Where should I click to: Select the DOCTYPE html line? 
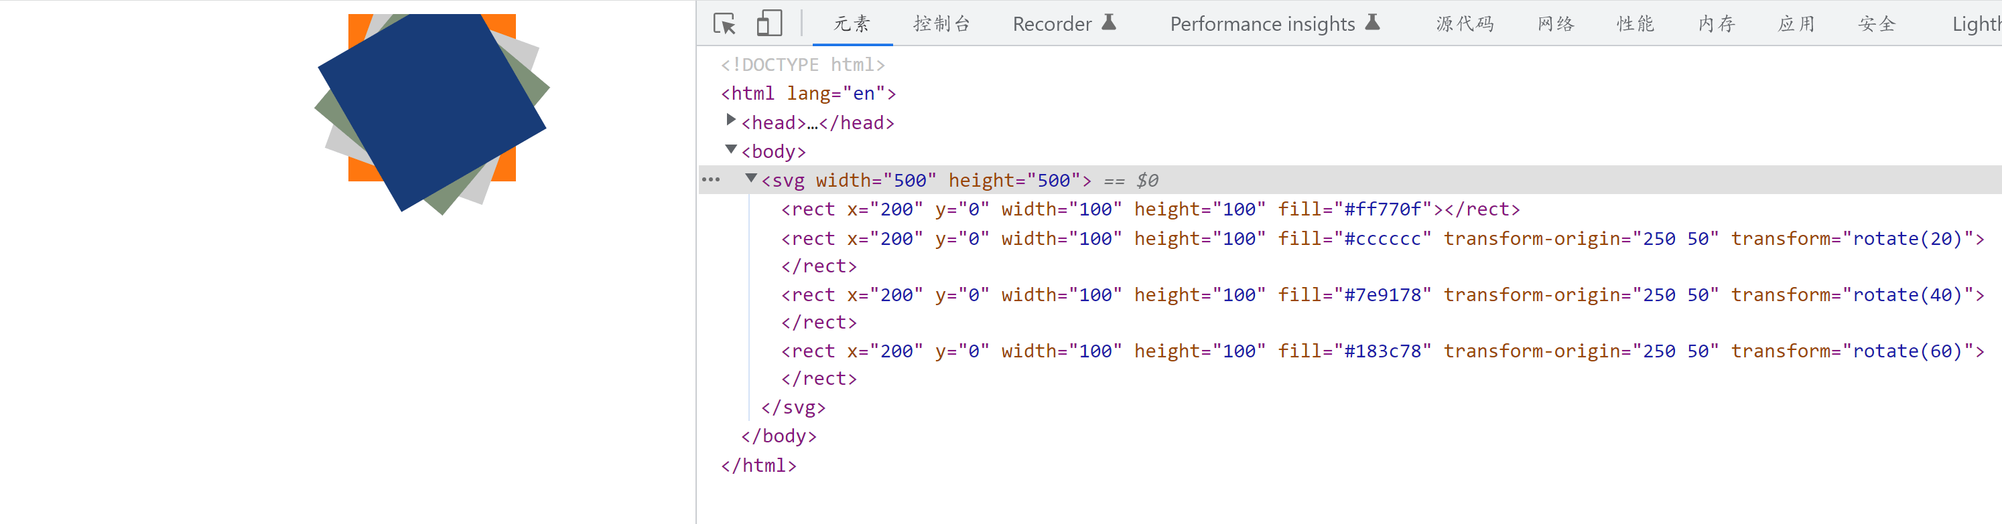pyautogui.click(x=803, y=64)
